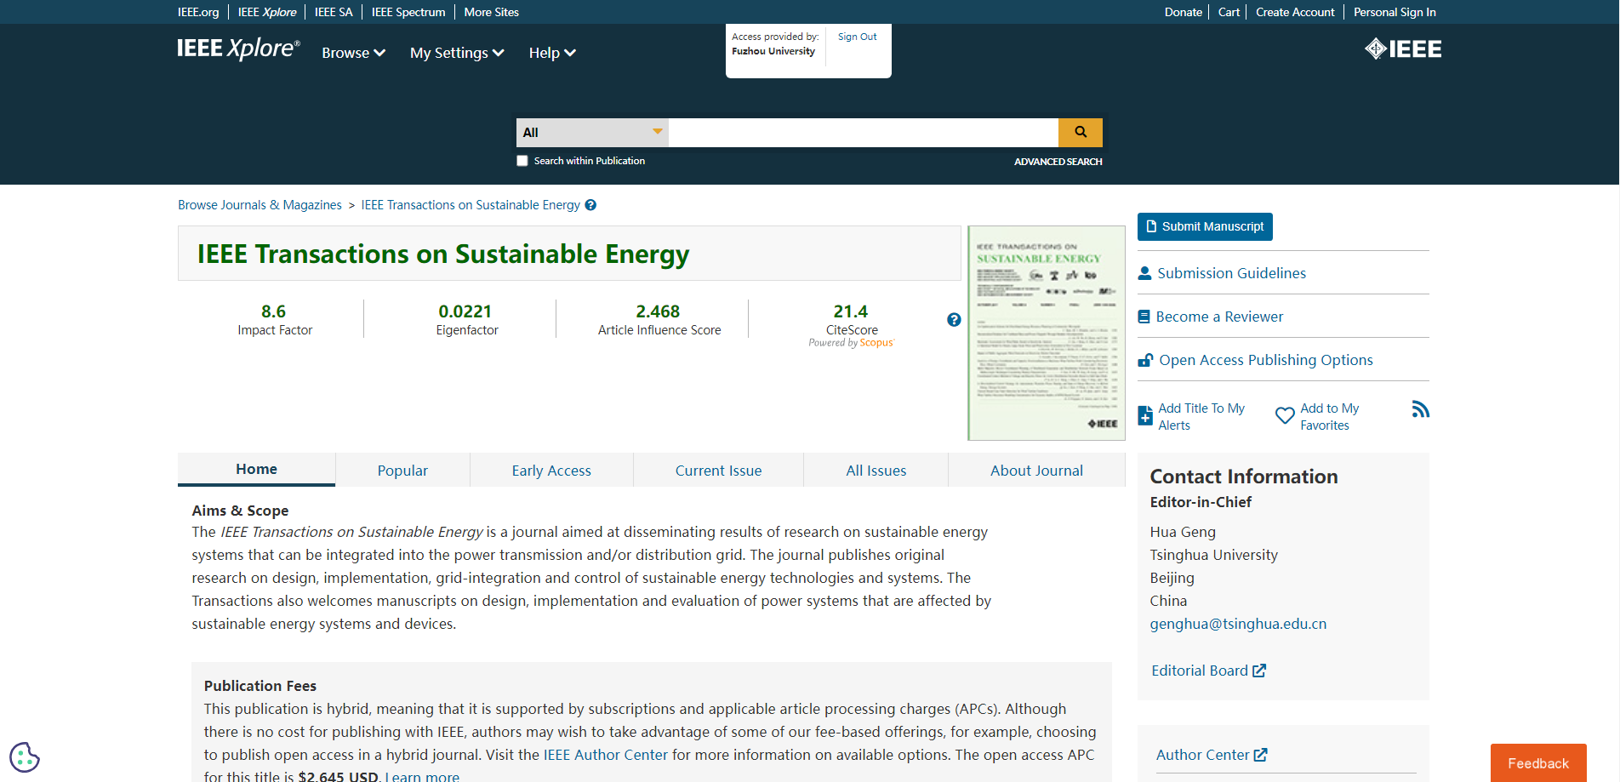Switch to the Early Access tab

[551, 471]
